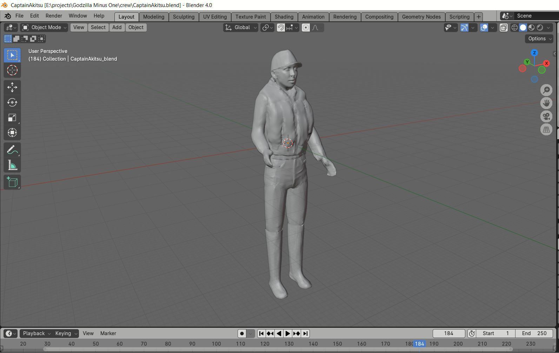The height and width of the screenshot is (353, 559).
Task: Toggle viewport gizmos display
Action: [464, 27]
